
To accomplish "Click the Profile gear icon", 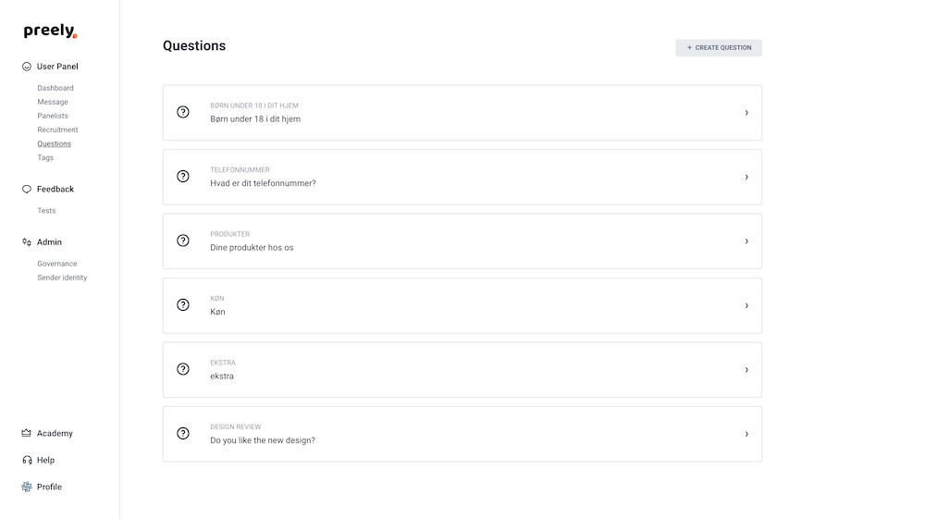I will (x=27, y=488).
